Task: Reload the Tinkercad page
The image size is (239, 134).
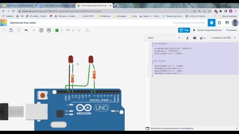Action: (13, 11)
